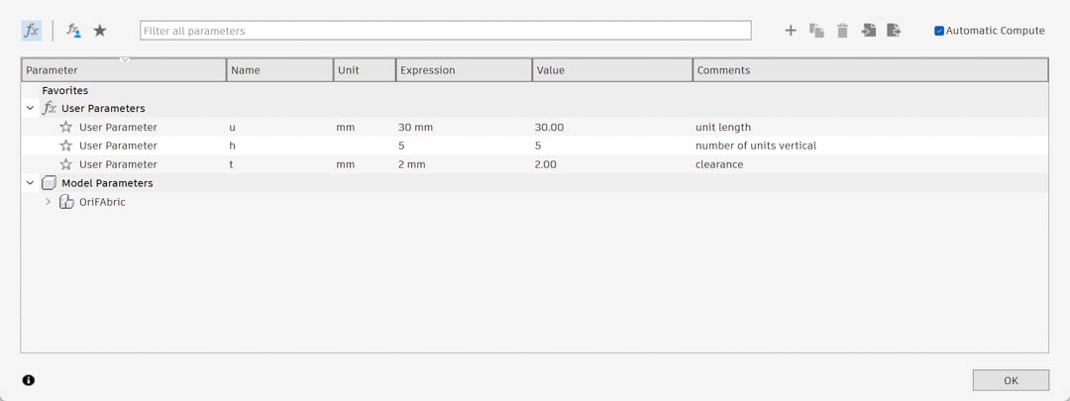This screenshot has width=1070, height=401.
Task: Click the delete parameter trash icon
Action: (842, 31)
